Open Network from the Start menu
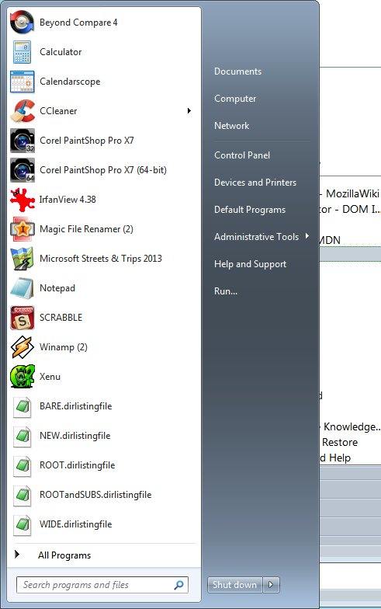The width and height of the screenshot is (381, 609). point(231,126)
